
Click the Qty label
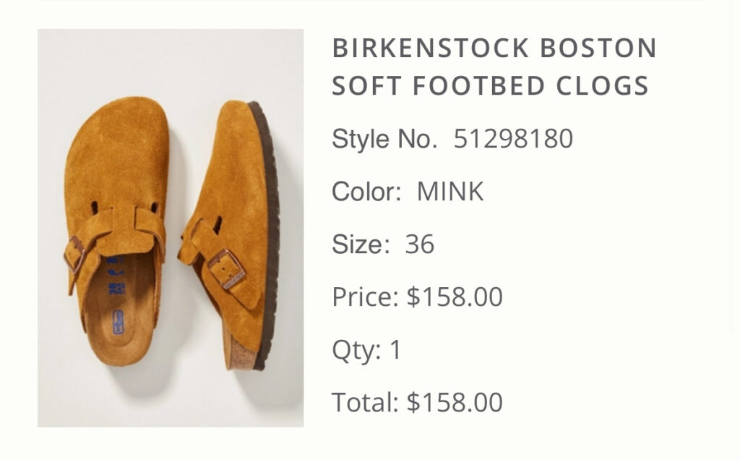pos(356,350)
